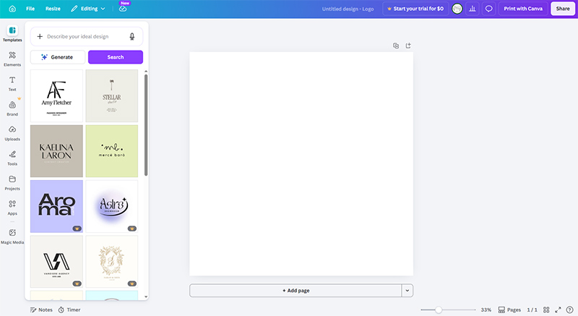
Task: Select the Astro logo template
Action: coord(112,207)
